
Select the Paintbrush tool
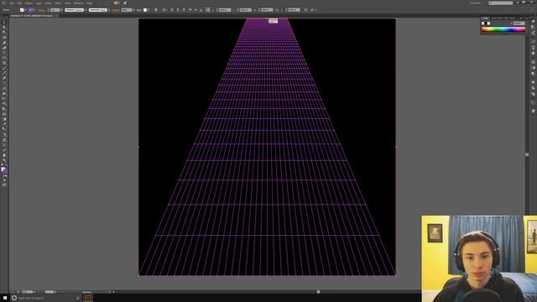[4, 68]
